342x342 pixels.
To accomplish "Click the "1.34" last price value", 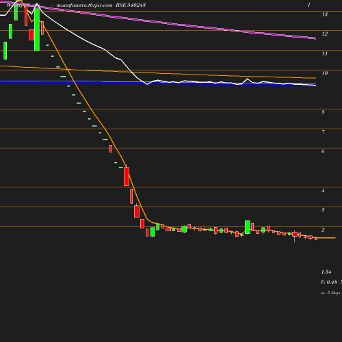I will point(326,272).
